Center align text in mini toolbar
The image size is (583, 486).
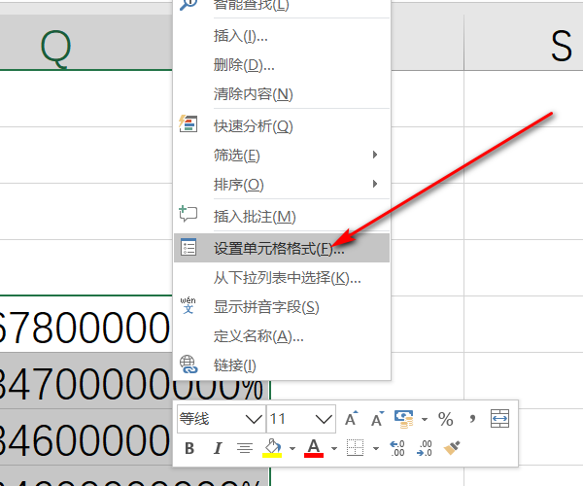coord(244,448)
